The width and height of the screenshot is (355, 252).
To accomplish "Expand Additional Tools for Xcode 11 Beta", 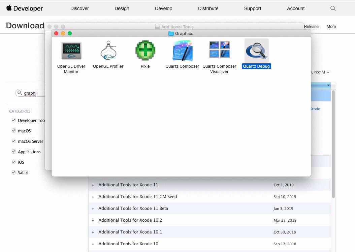I will [x=93, y=209].
